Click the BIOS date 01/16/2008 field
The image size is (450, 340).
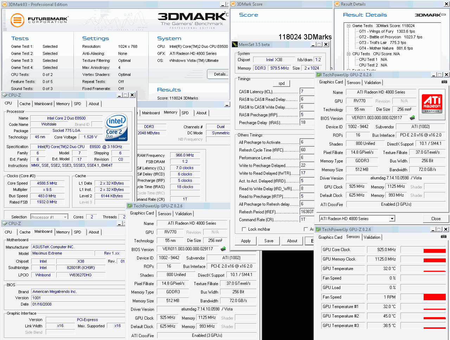pyautogui.click(x=78, y=304)
